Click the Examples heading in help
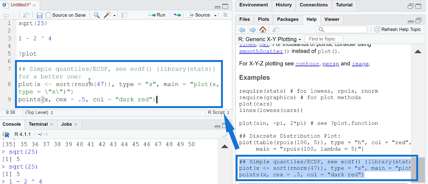Image resolution: width=428 pixels, height=184 pixels. pyautogui.click(x=254, y=78)
